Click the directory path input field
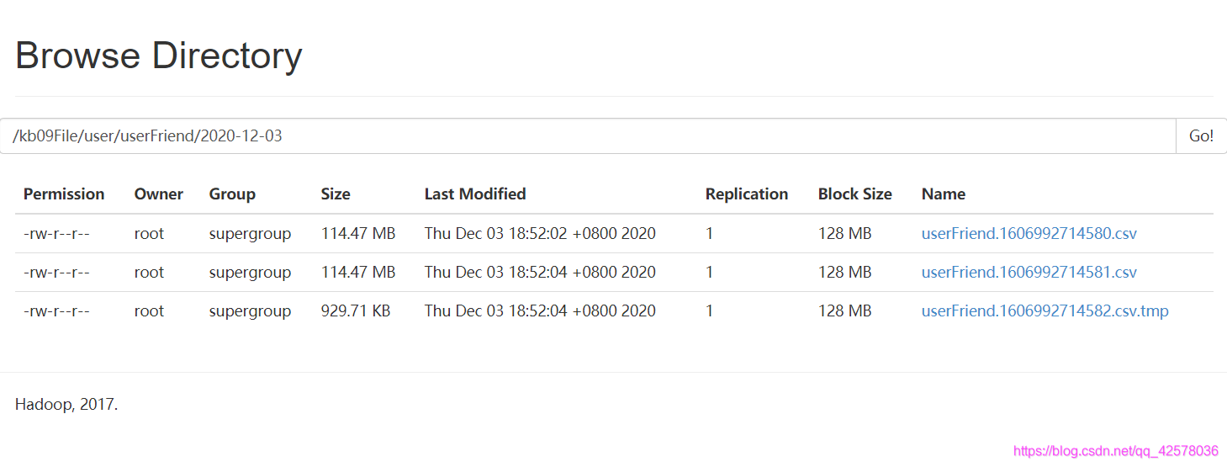Image resolution: width=1227 pixels, height=467 pixels. pos(587,135)
